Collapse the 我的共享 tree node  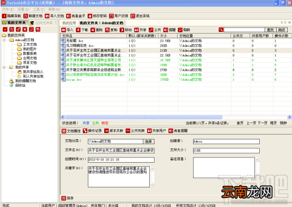pos(4,67)
